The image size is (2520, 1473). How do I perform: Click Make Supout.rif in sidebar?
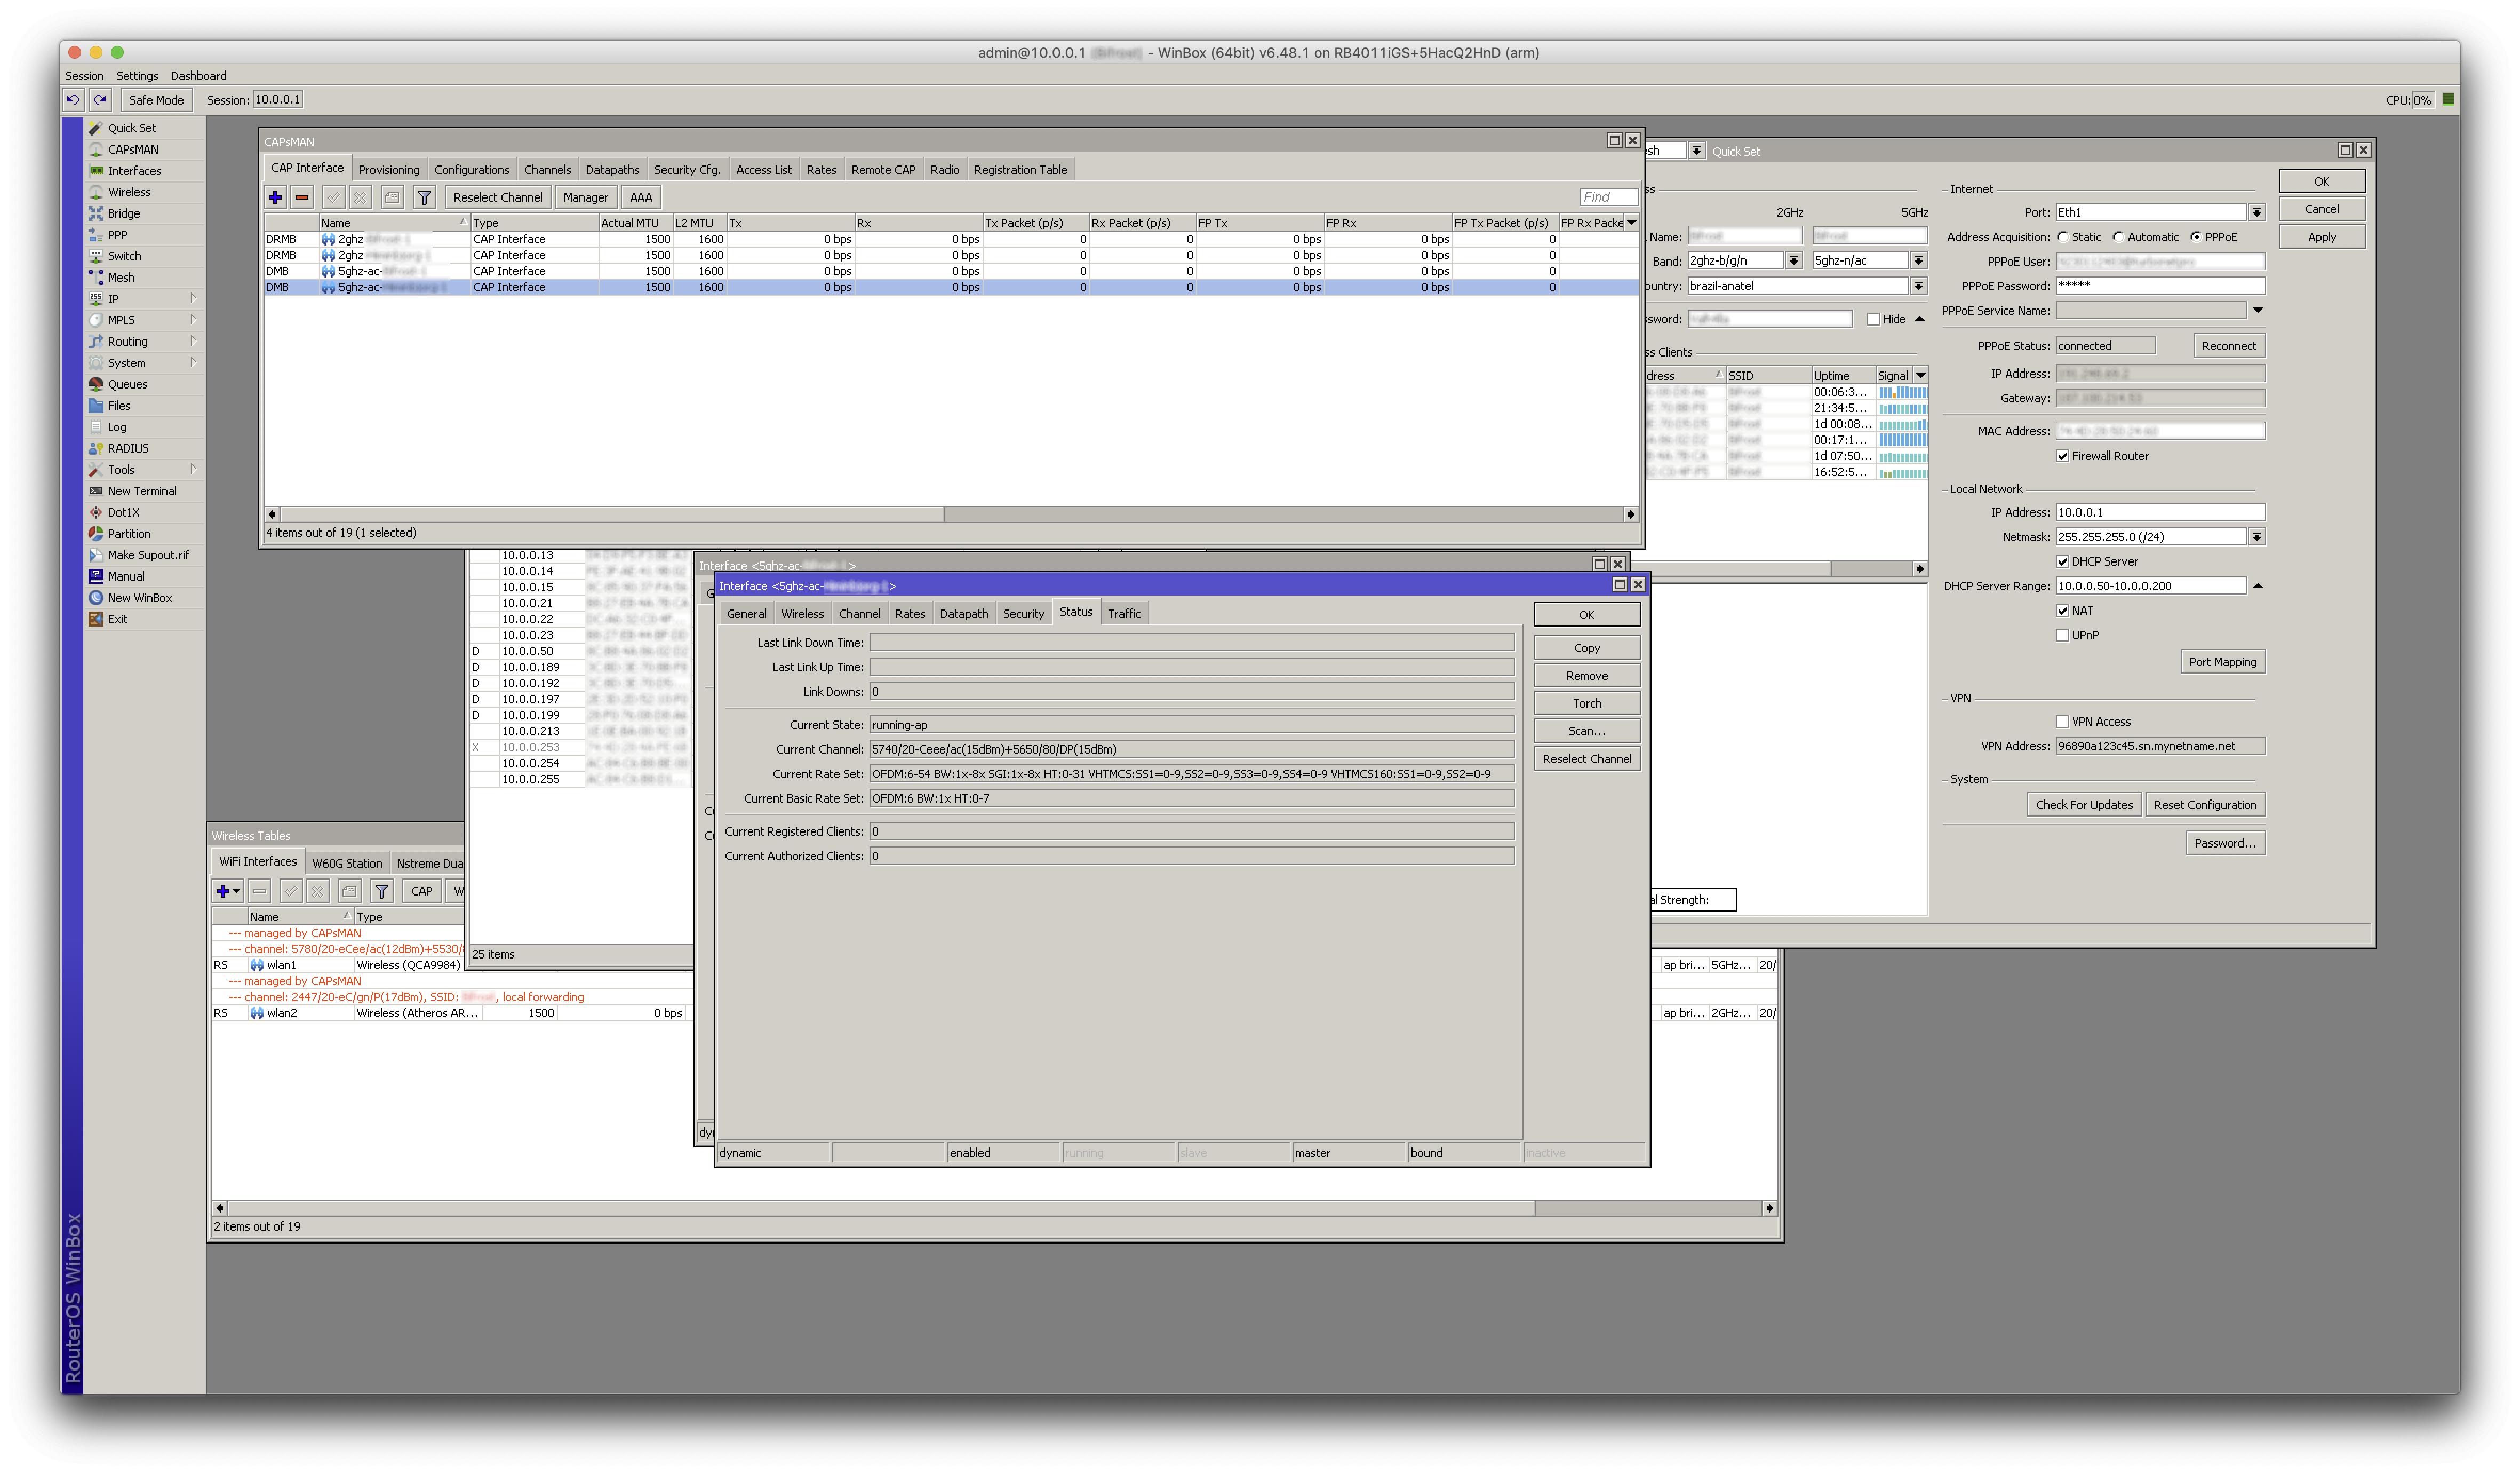tap(147, 556)
